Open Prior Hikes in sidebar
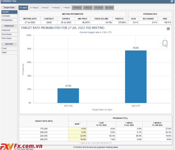The height and width of the screenshot is (150, 175). (x=9, y=38)
